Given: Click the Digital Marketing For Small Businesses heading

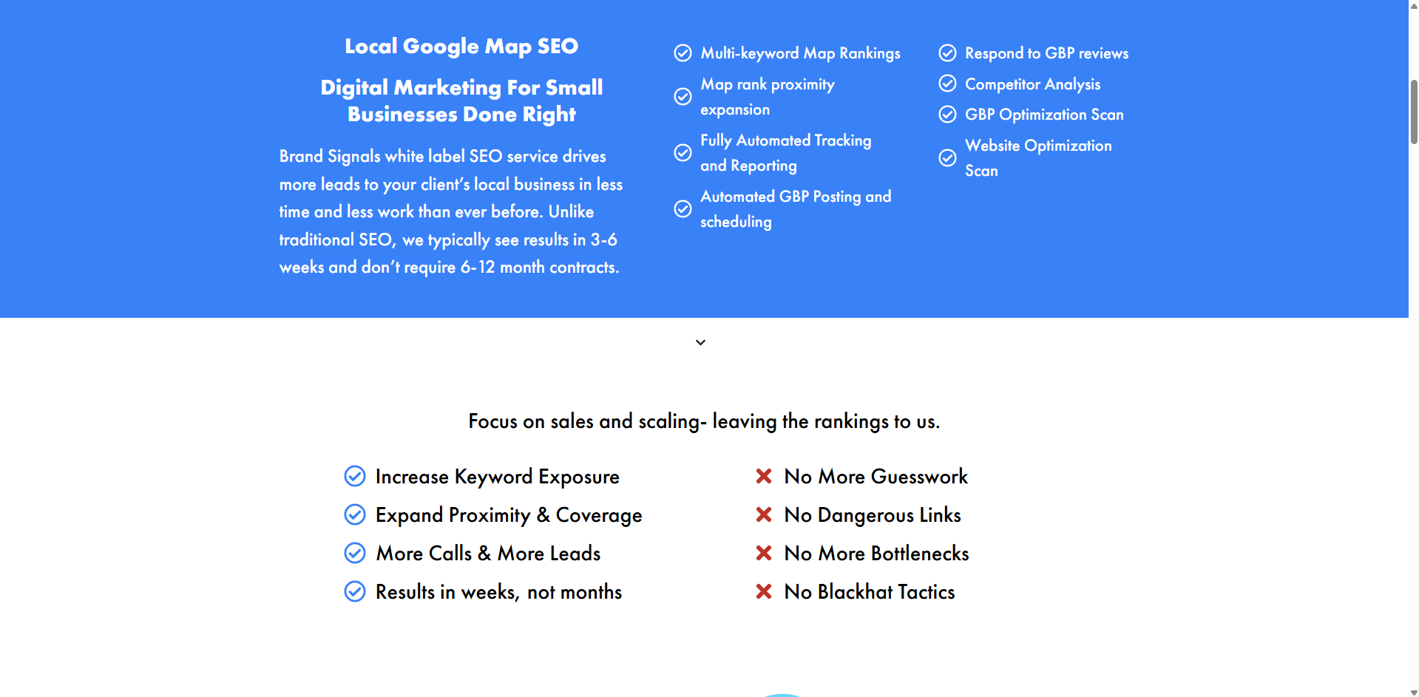Looking at the screenshot, I should [x=461, y=101].
